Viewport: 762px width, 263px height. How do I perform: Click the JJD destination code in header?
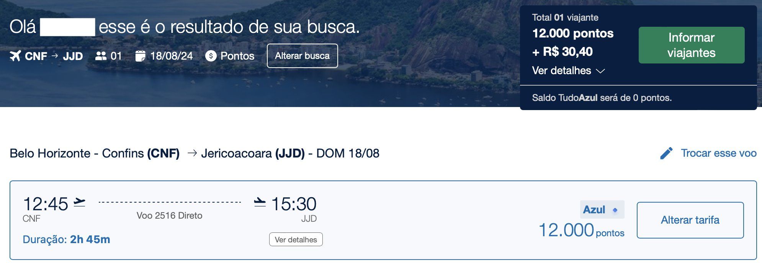point(73,56)
